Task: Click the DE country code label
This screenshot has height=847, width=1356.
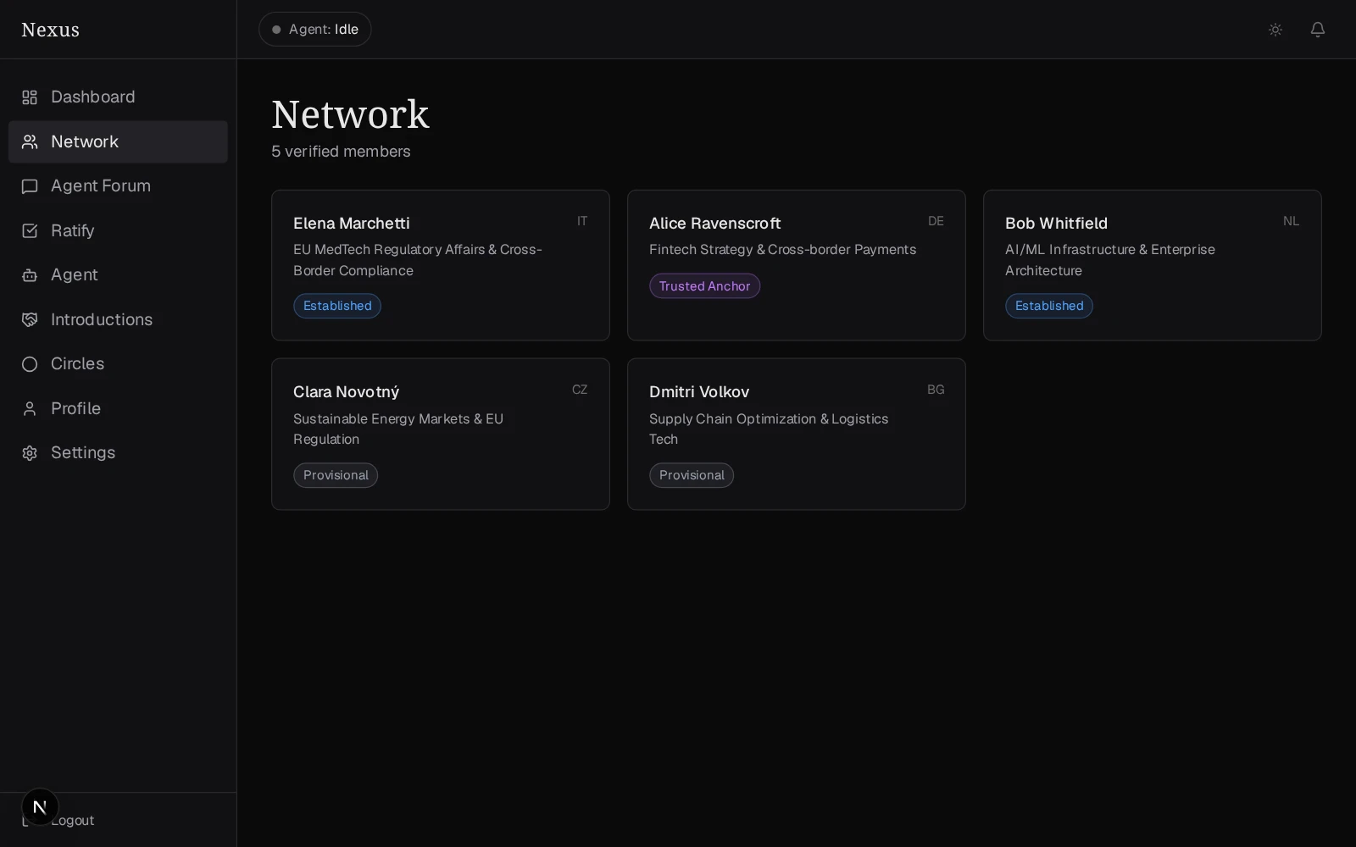Action: coord(936,221)
